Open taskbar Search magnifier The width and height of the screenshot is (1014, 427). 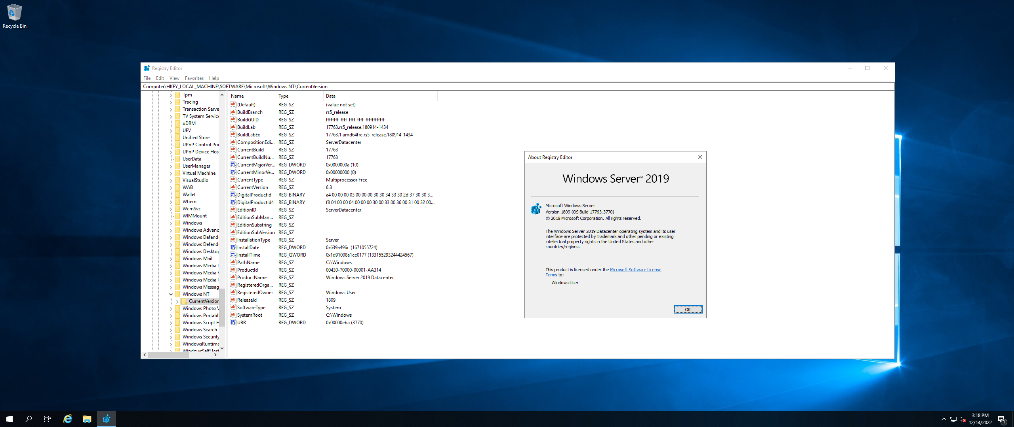(x=29, y=419)
